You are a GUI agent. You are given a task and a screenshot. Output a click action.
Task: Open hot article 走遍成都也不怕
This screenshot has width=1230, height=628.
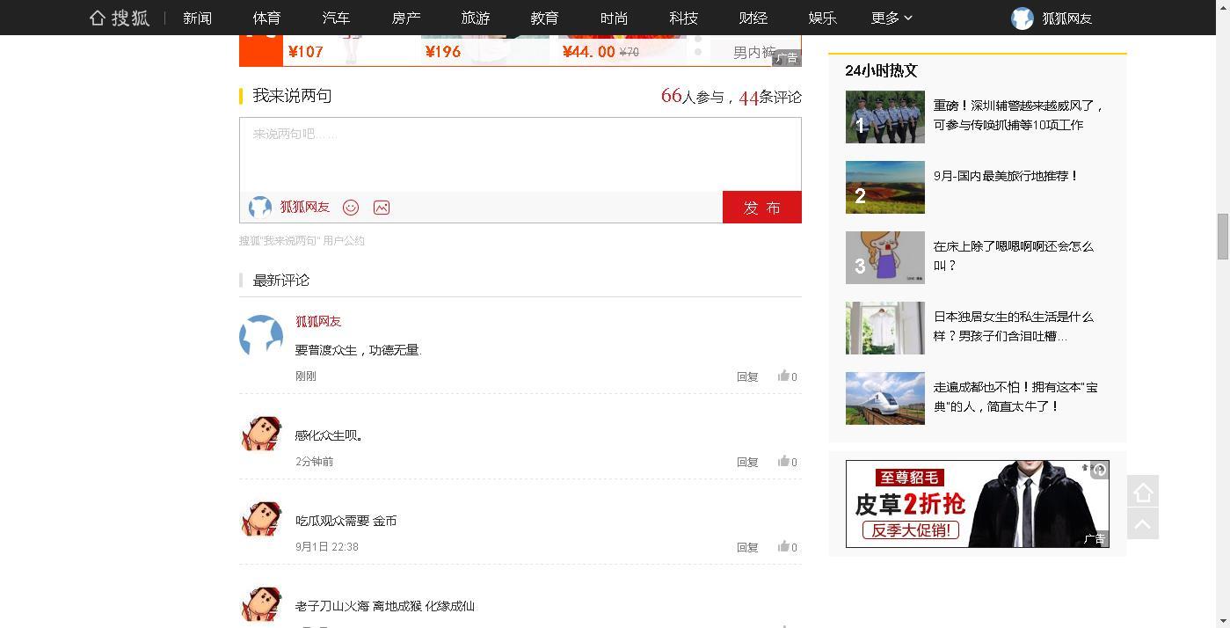coord(1015,397)
